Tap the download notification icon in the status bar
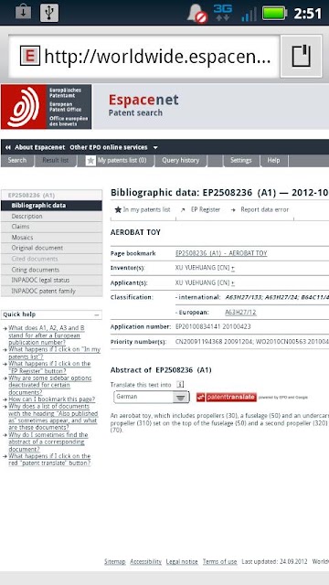 coord(23,12)
